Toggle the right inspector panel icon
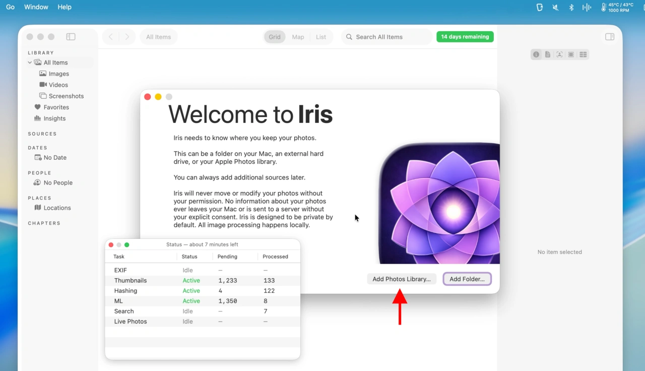This screenshot has width=645, height=371. (x=610, y=37)
